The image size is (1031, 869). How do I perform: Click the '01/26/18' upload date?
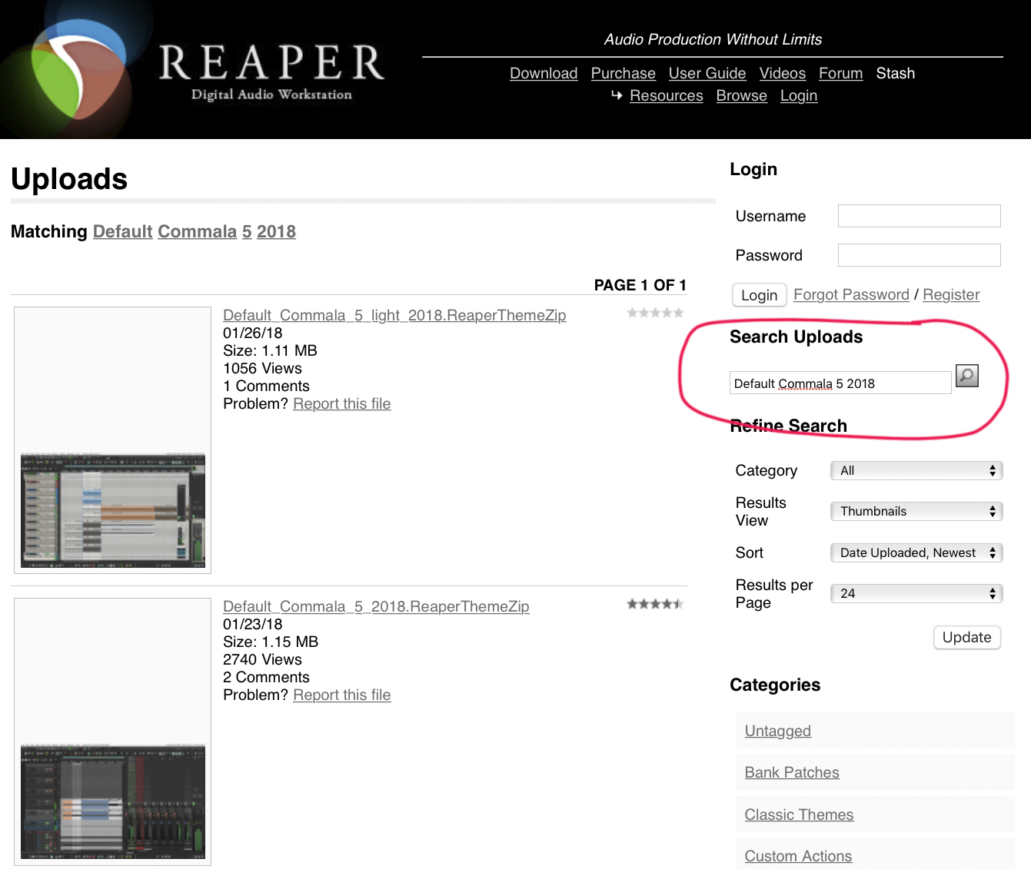point(253,333)
